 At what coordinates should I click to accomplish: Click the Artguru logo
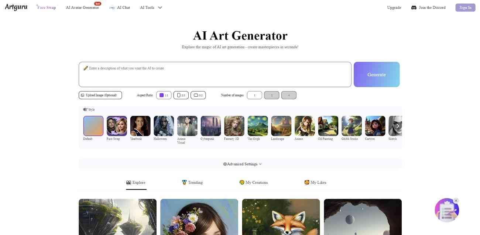[16, 7]
